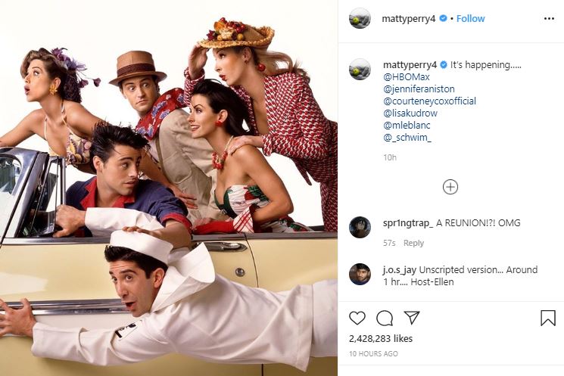Open the @mleblanc mention link
This screenshot has height=376, width=564.
click(407, 125)
